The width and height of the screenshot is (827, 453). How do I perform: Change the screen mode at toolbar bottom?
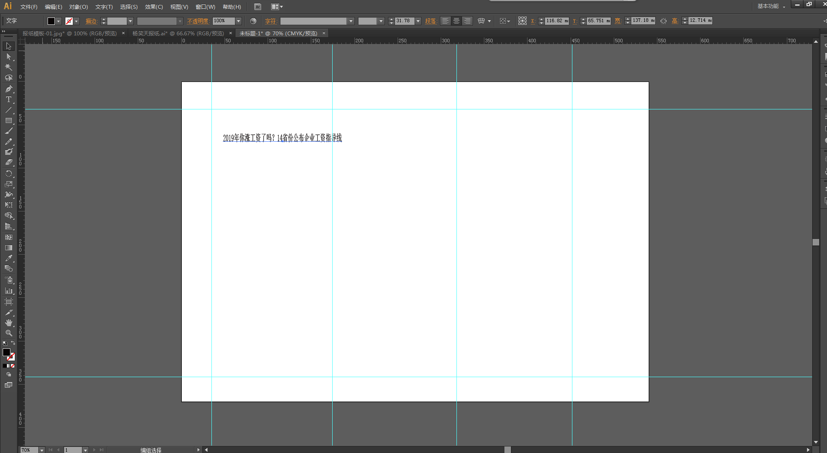[x=9, y=385]
